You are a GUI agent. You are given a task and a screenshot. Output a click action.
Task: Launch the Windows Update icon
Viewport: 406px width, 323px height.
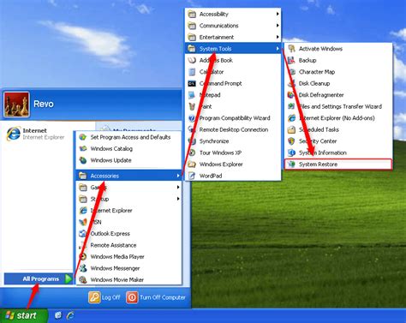83,160
